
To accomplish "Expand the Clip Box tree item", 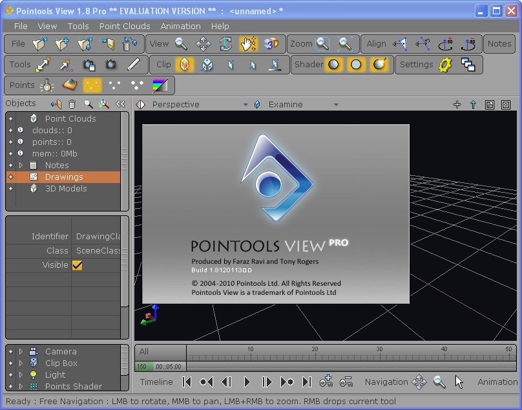I will 21,363.
